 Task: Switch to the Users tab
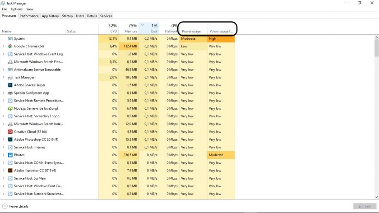(80, 16)
